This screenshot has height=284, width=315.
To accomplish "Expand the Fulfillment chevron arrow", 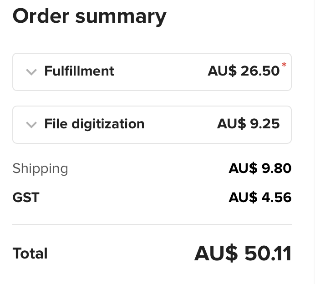I will point(31,72).
